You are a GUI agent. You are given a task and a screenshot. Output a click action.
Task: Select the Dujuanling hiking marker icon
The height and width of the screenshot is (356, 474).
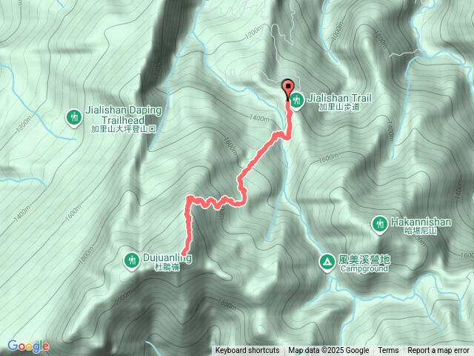[x=132, y=261]
